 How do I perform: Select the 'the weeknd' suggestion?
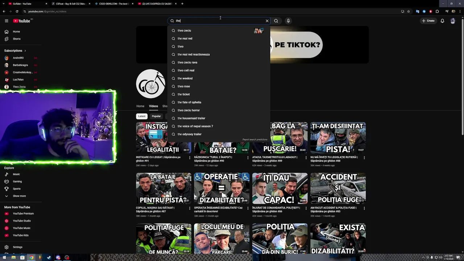[x=219, y=78]
